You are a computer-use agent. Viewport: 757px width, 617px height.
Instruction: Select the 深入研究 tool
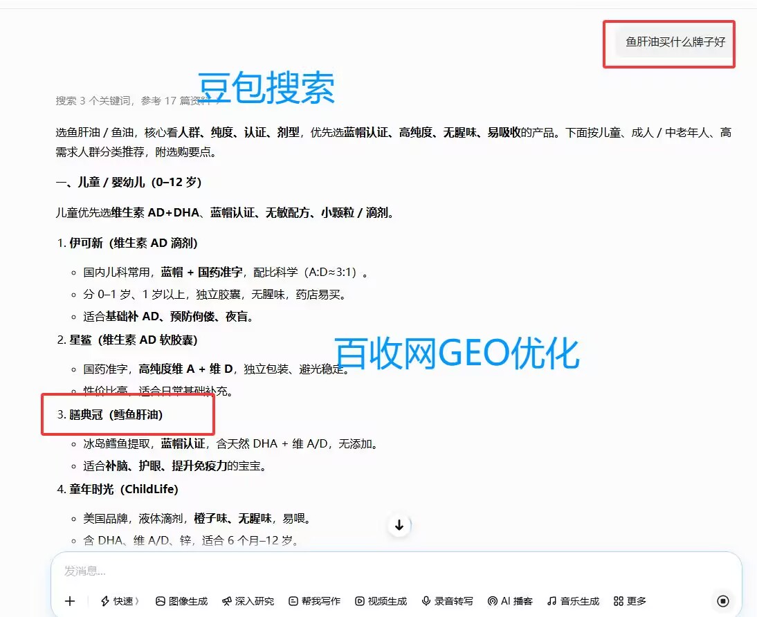248,601
